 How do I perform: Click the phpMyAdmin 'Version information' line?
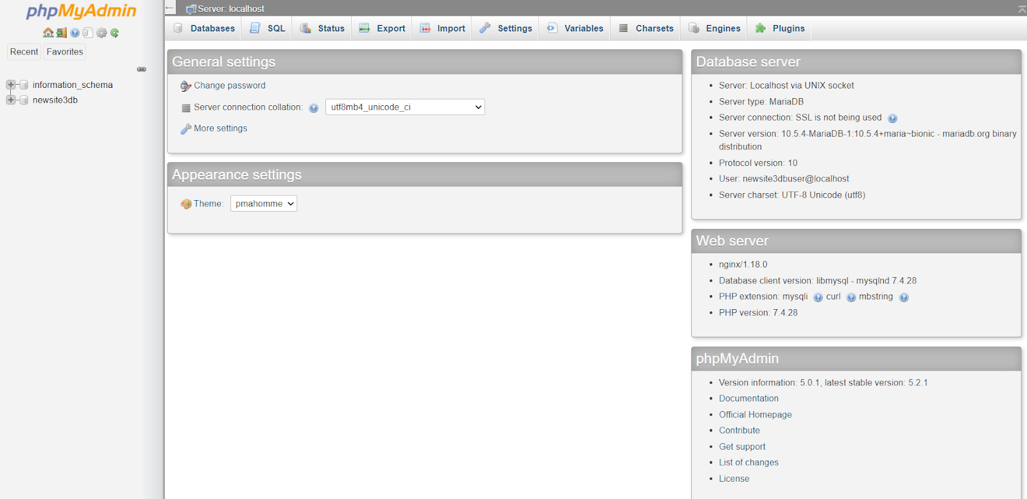[823, 382]
